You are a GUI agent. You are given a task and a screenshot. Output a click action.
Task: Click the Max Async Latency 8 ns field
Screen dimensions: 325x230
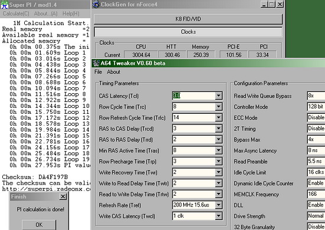pyautogui.click(x=316, y=150)
